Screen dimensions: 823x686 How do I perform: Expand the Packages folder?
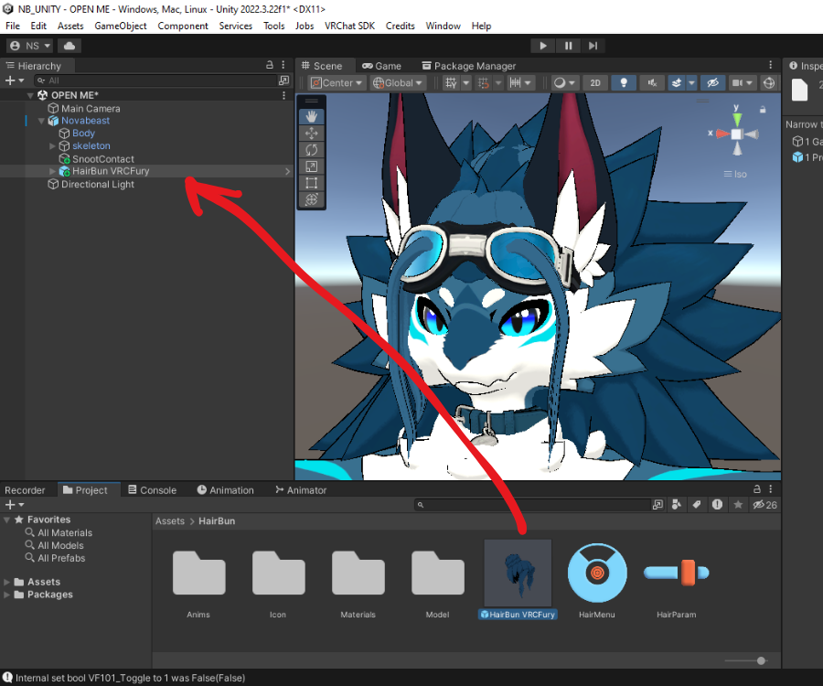(x=6, y=595)
